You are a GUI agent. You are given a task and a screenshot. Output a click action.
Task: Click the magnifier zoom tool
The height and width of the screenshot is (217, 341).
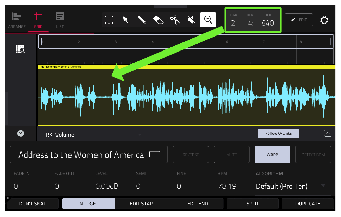tap(208, 20)
